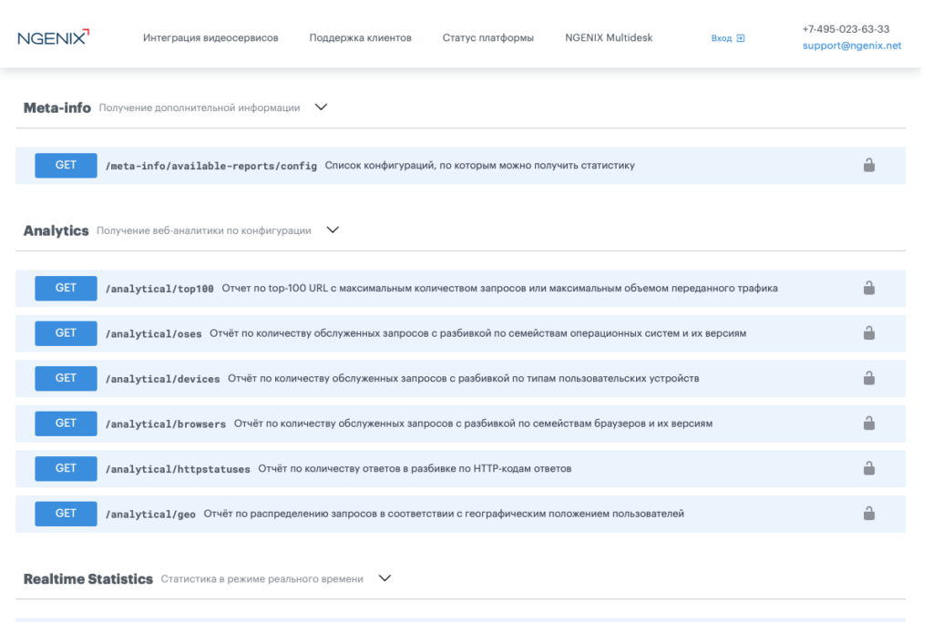This screenshot has width=933, height=622.
Task: Click the NGENIX logo
Action: pyautogui.click(x=54, y=36)
